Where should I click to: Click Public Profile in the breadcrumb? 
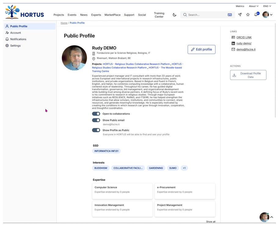(77, 23)
